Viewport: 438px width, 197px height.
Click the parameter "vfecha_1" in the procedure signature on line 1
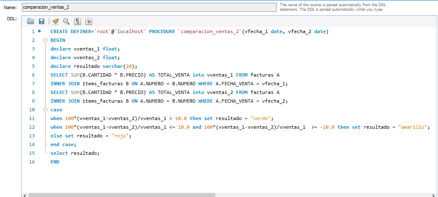click(x=256, y=31)
